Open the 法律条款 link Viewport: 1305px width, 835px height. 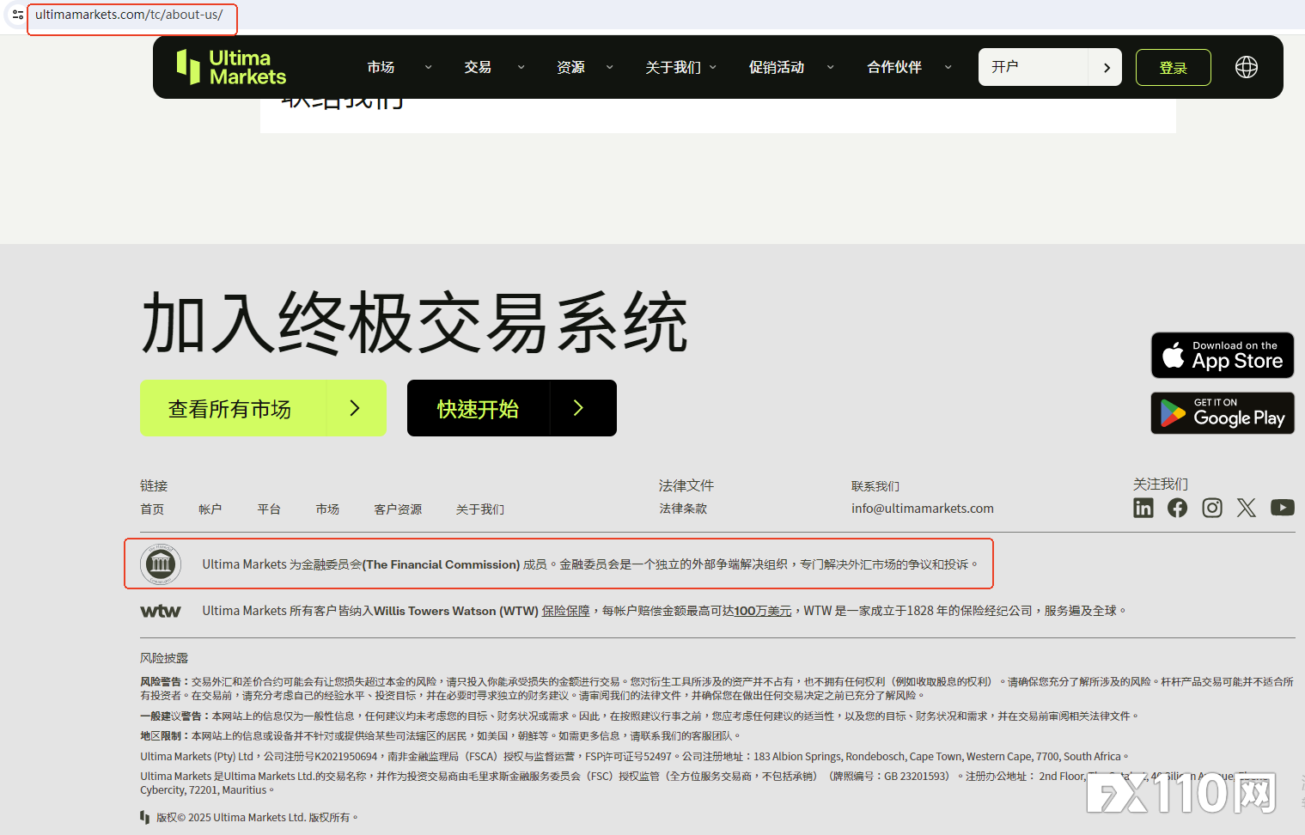tap(683, 509)
